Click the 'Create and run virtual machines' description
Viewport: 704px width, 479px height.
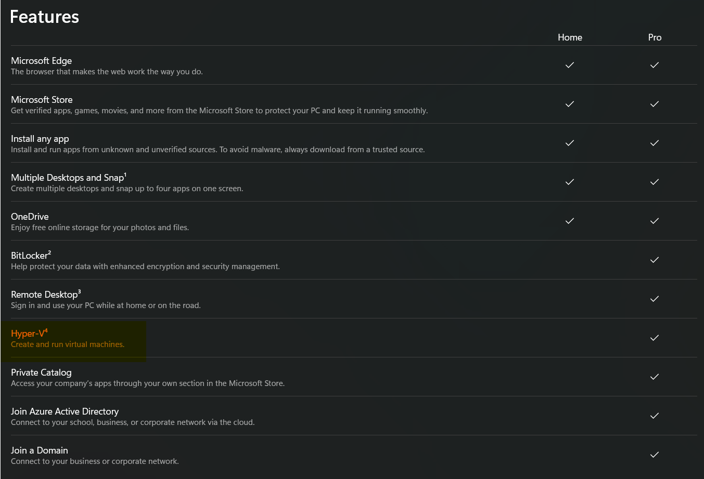click(x=68, y=344)
